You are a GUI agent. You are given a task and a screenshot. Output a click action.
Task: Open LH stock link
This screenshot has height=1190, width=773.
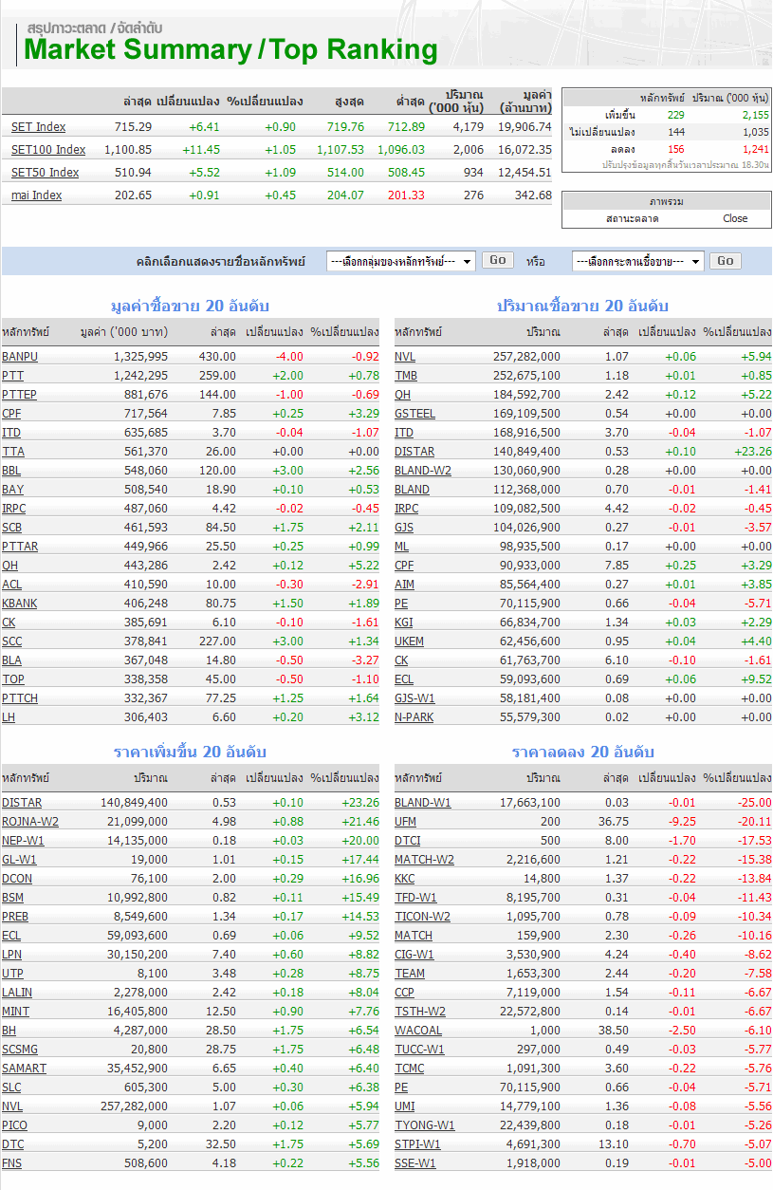[9, 717]
